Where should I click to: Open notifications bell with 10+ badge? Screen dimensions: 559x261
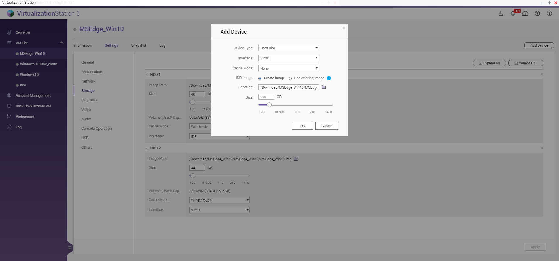point(513,13)
